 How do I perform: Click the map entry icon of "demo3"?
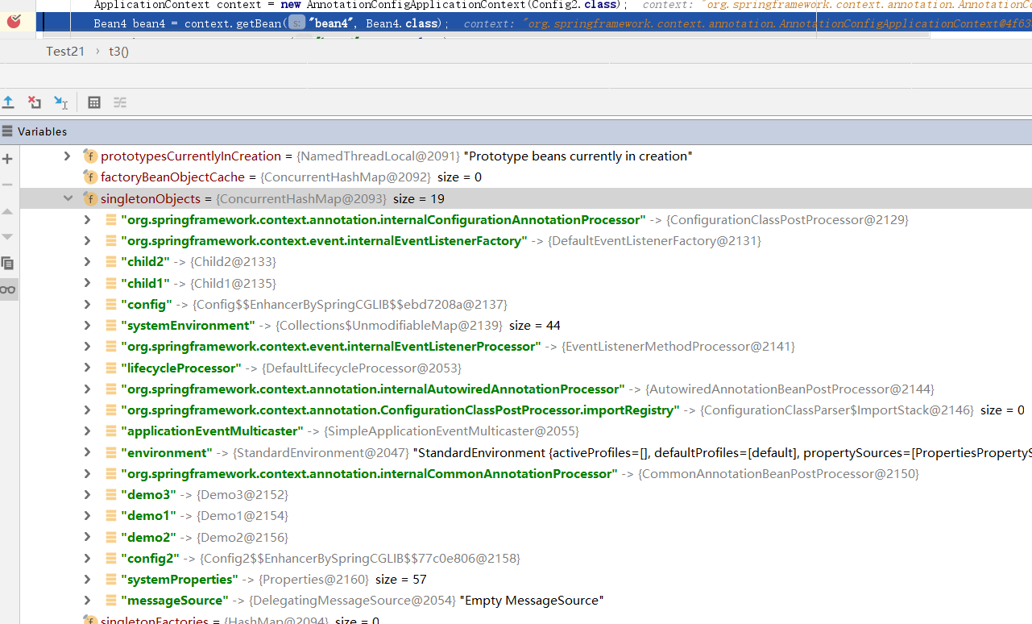pos(111,494)
